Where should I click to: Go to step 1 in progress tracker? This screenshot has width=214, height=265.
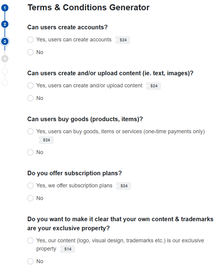[x=5, y=8]
